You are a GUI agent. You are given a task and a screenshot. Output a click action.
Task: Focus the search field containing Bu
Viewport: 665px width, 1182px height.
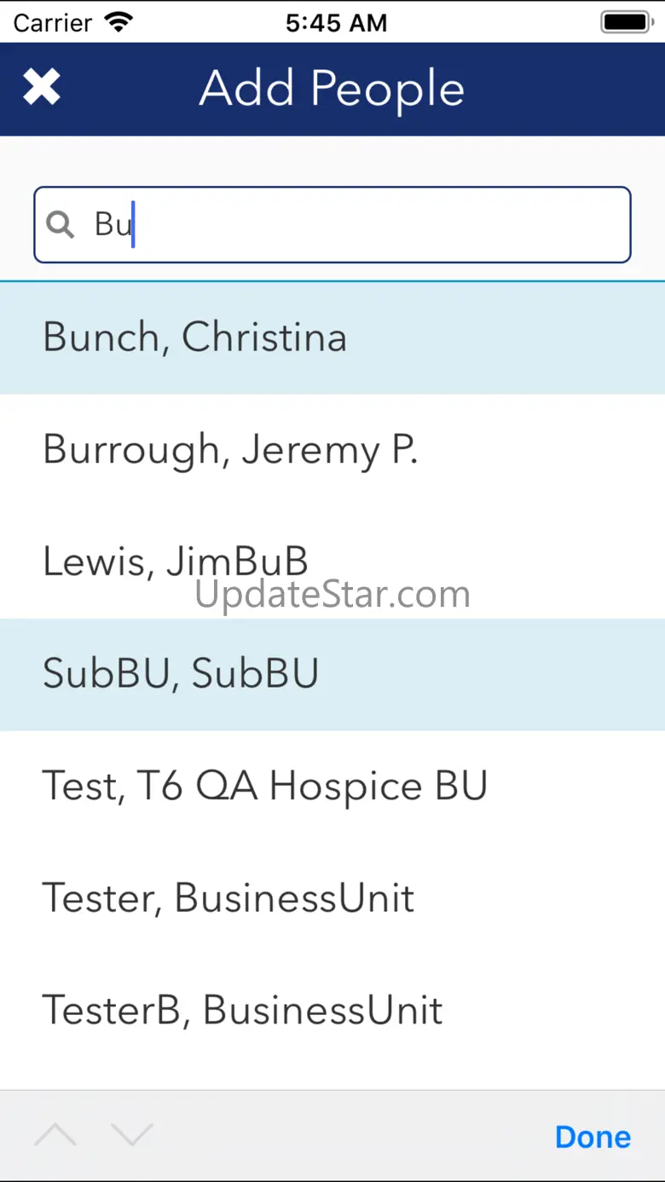point(358,224)
